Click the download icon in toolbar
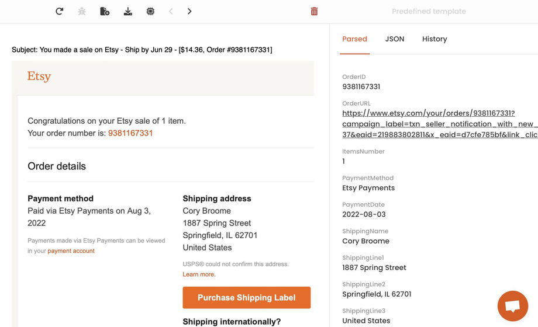The width and height of the screenshot is (538, 327). (x=127, y=11)
